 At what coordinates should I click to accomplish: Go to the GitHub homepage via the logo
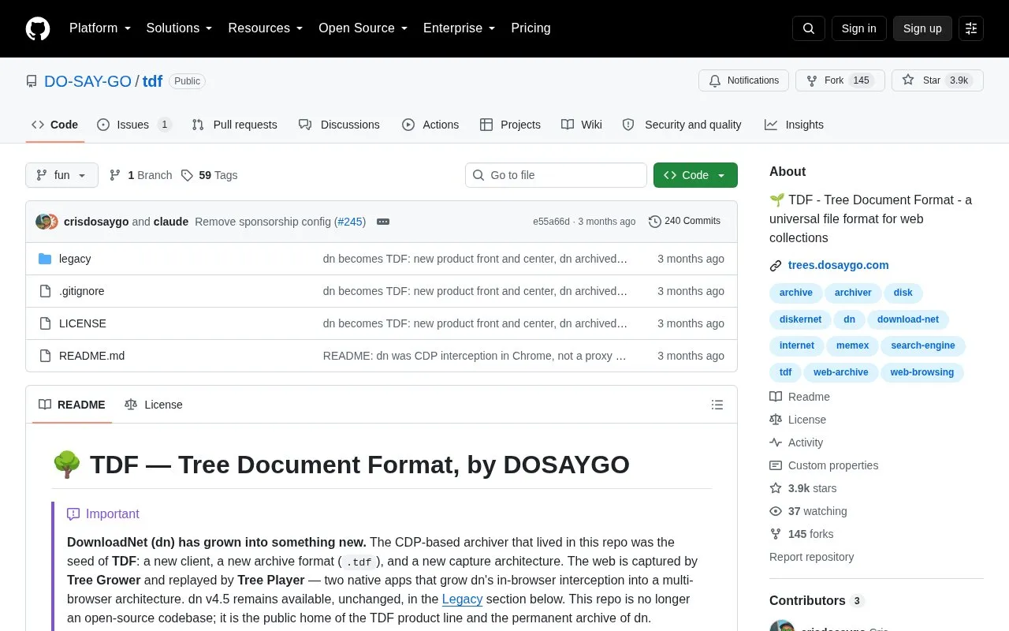(x=38, y=28)
